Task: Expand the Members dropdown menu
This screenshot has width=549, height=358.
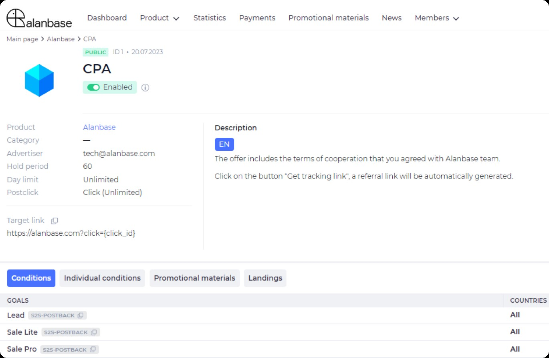Action: tap(437, 18)
